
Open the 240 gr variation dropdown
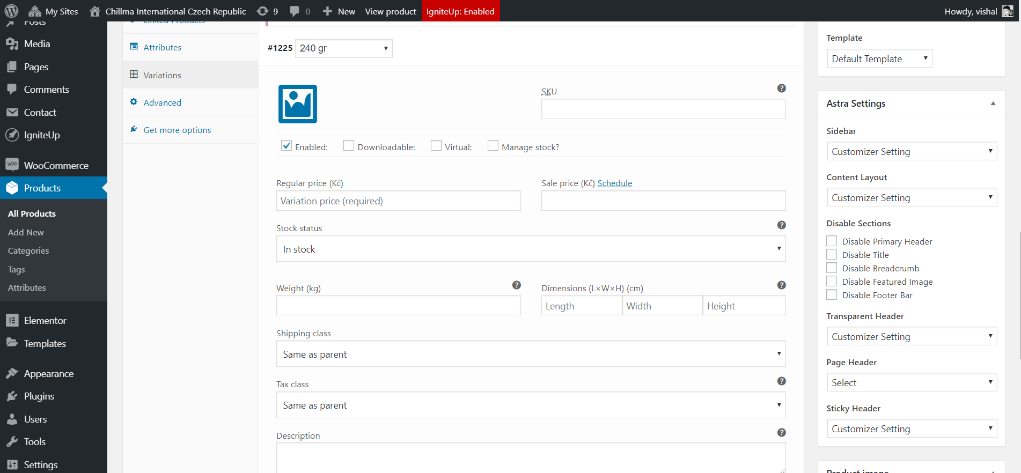[343, 48]
